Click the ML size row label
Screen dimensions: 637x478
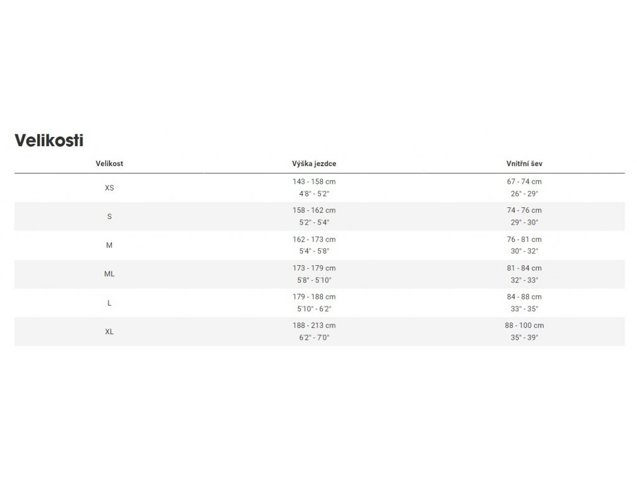(x=109, y=274)
